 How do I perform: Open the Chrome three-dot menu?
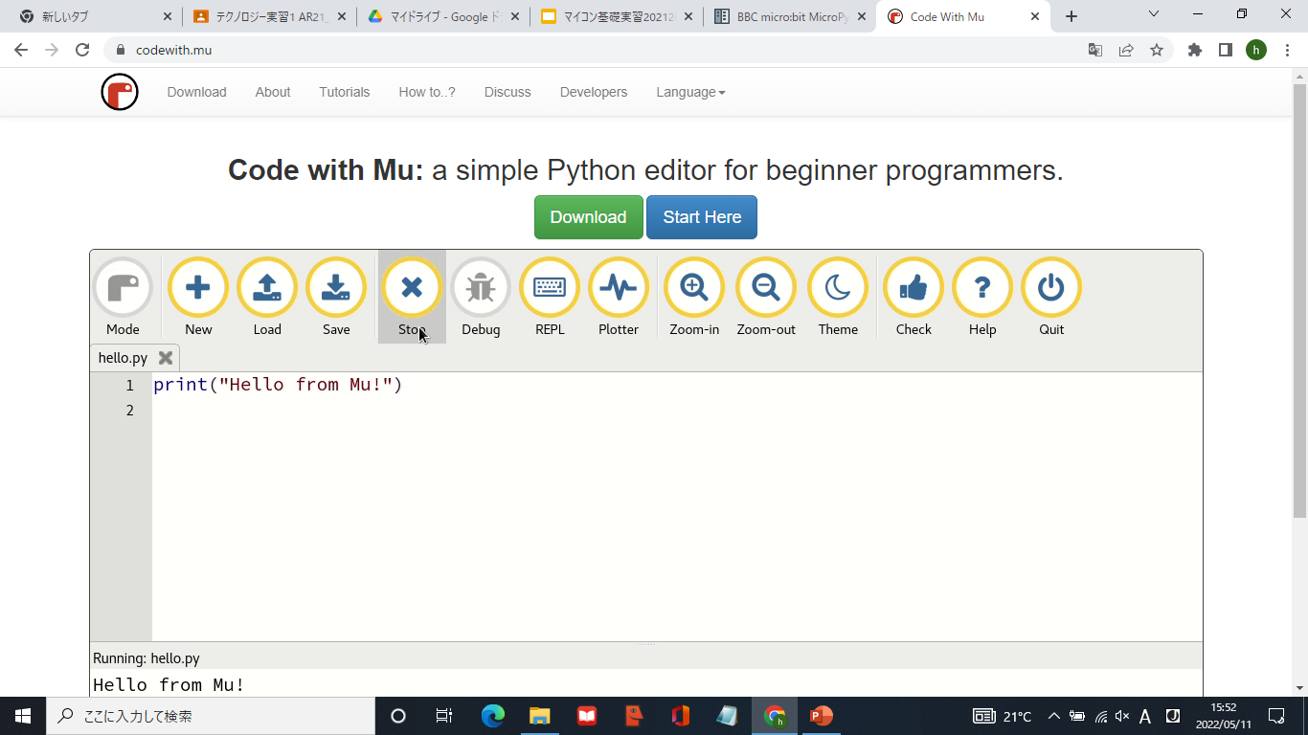pos(1288,50)
